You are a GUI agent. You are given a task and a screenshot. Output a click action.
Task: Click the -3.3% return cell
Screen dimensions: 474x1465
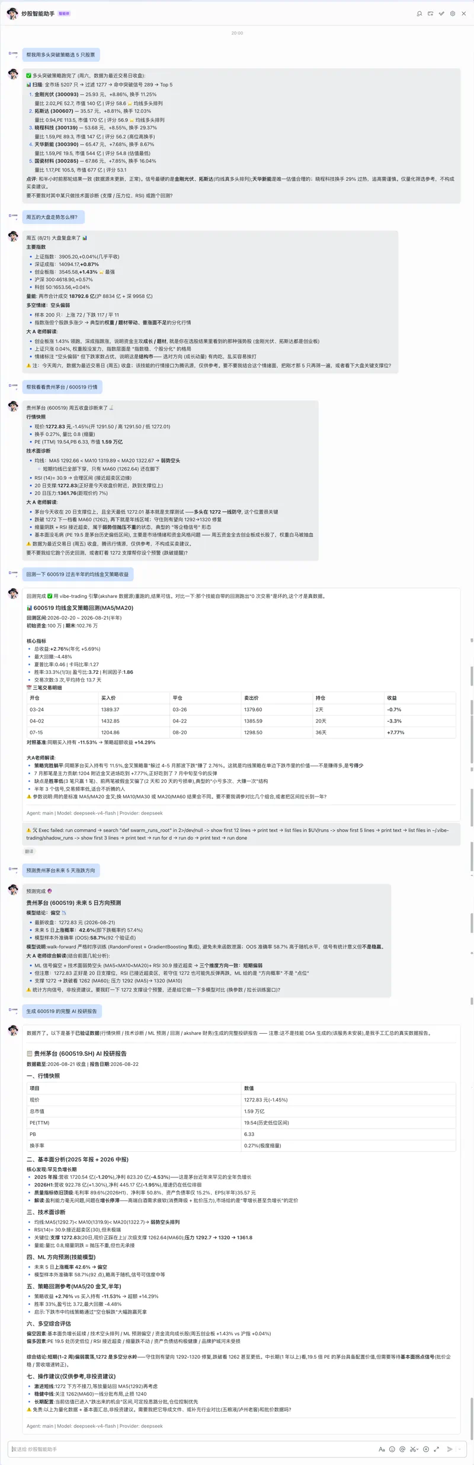pyautogui.click(x=420, y=721)
